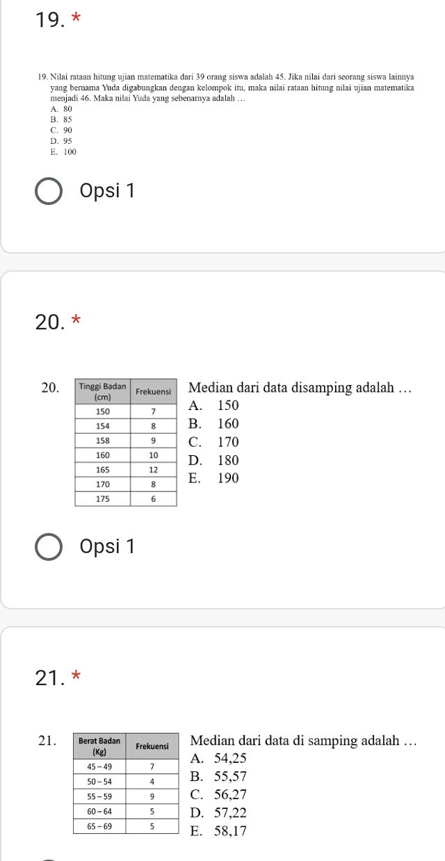
Task: Select the Opsi 1 radio button for question 21
Action: (49, 858)
